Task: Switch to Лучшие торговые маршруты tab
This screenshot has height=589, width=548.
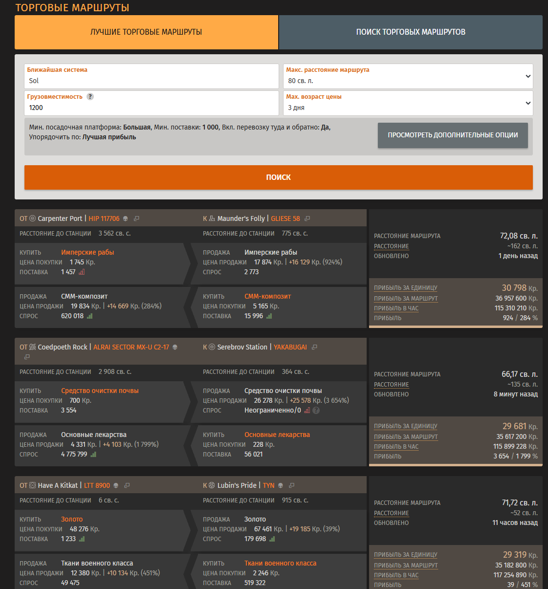Action: point(146,32)
